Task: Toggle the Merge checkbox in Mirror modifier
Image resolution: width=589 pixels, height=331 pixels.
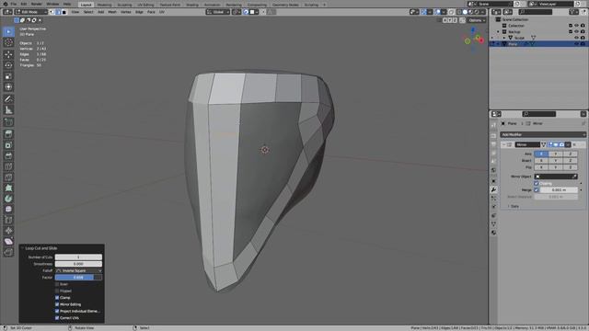Action: 537,190
